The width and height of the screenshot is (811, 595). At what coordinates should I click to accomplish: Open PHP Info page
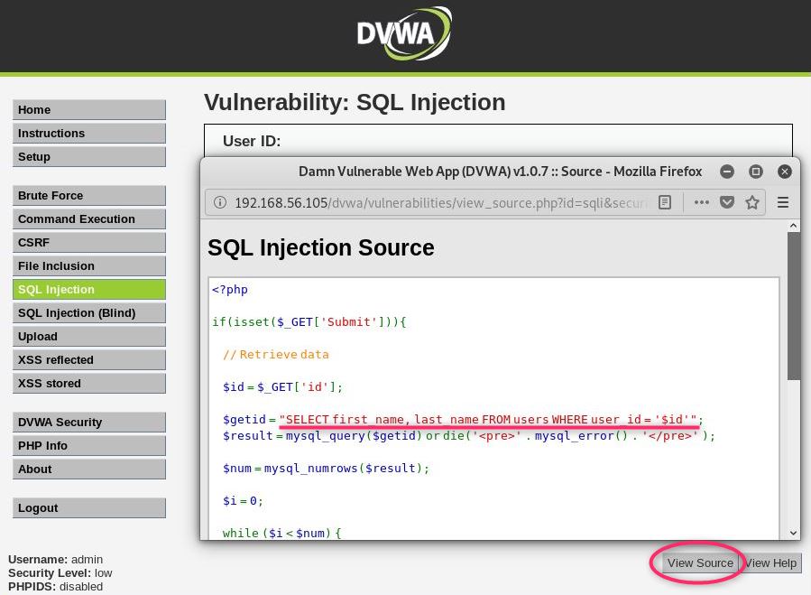[x=89, y=445]
